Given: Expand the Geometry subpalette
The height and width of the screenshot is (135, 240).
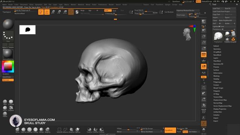Looking at the screenshot, I should pyautogui.click(x=217, y=49).
